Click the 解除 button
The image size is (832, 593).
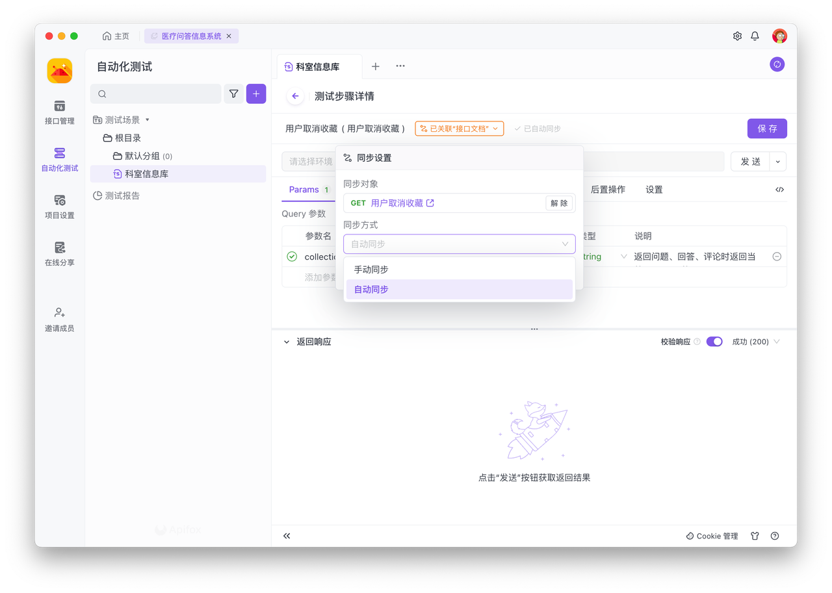(559, 203)
